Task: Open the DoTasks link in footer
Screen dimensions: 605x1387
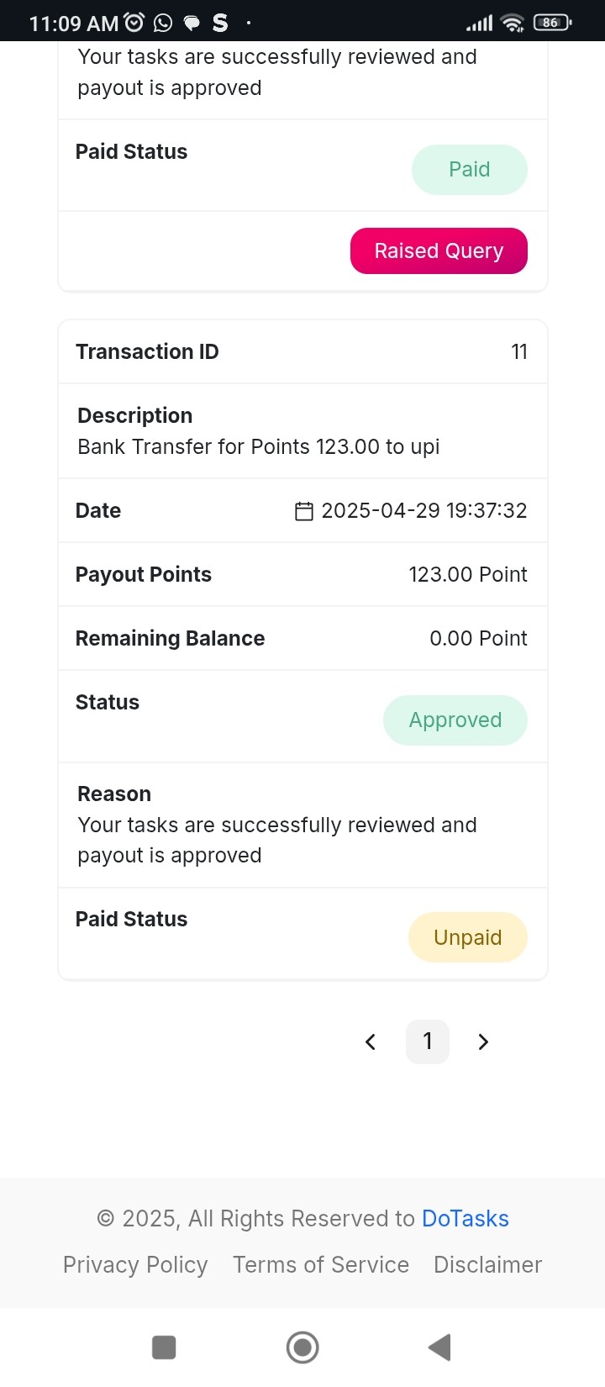Action: pyautogui.click(x=466, y=1219)
